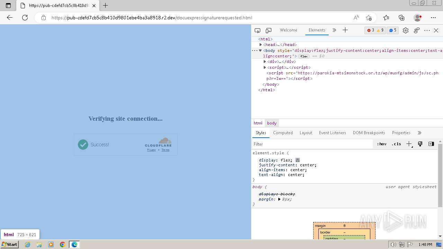This screenshot has height=249, width=443.
Task: Click the Cloudflare Privacy link
Action: click(x=151, y=150)
